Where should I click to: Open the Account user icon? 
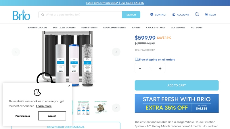[174, 15]
